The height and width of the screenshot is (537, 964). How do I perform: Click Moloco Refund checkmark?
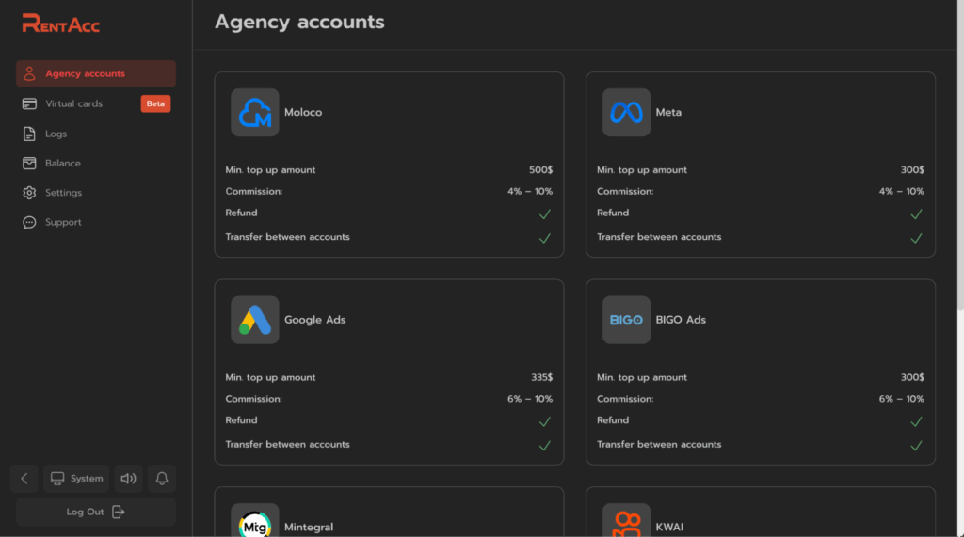pyautogui.click(x=545, y=213)
